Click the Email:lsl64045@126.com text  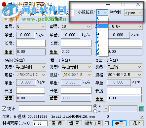coord(73,116)
